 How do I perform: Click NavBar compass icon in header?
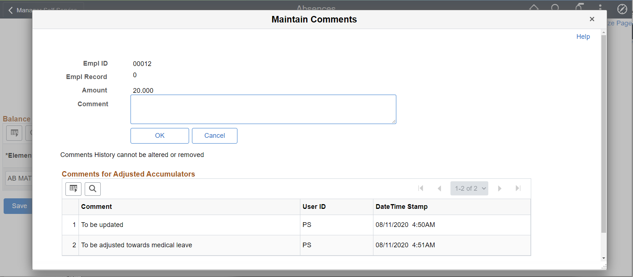tap(622, 9)
